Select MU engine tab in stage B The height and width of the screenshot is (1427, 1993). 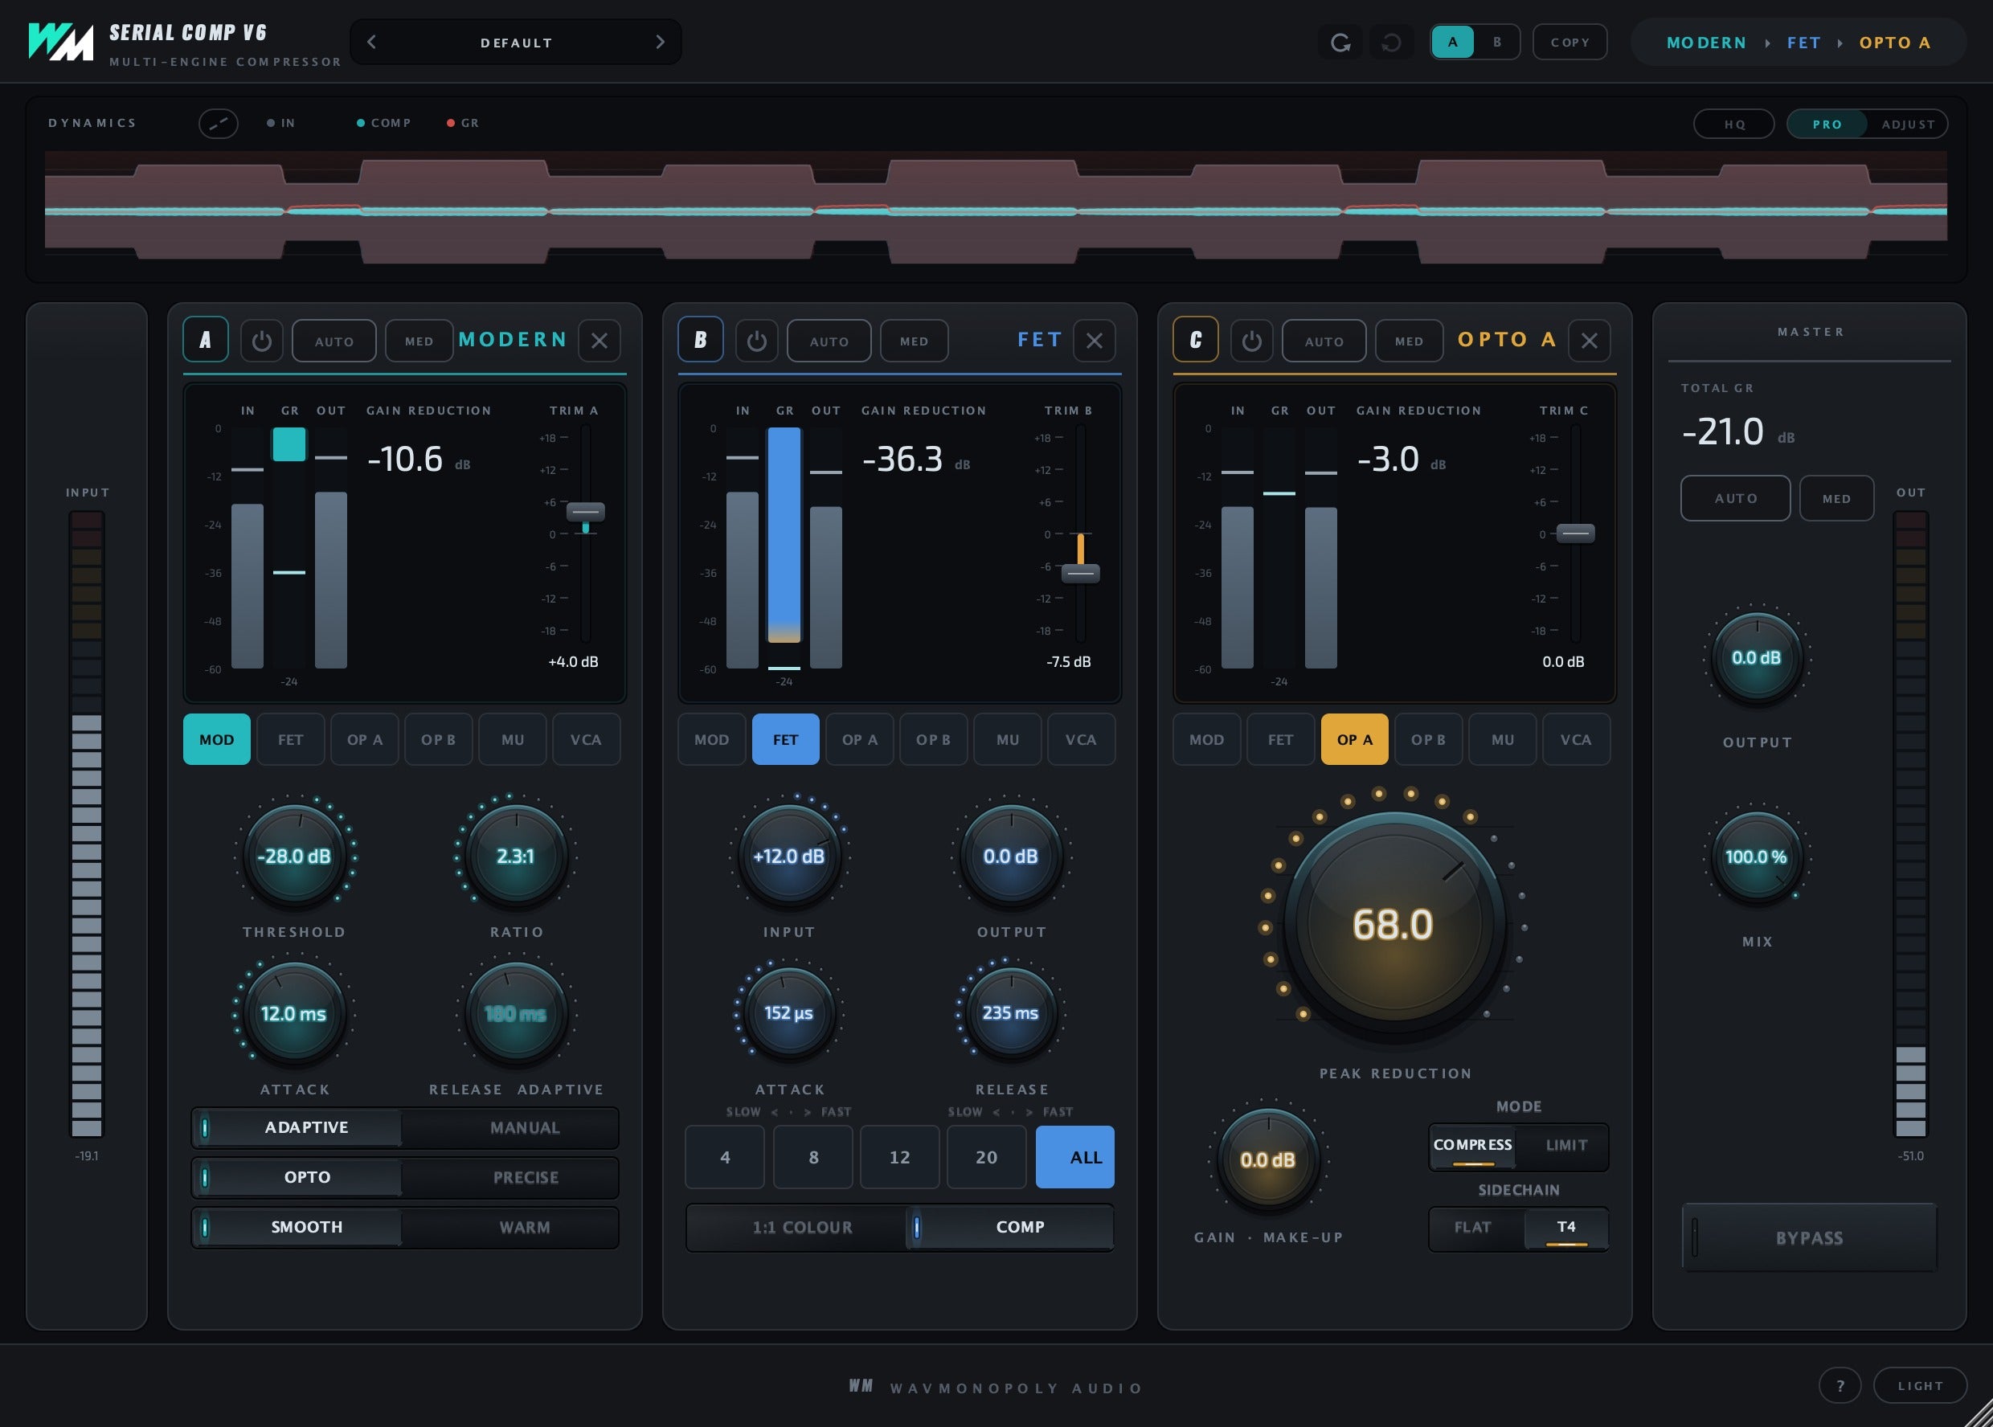[x=1007, y=740]
